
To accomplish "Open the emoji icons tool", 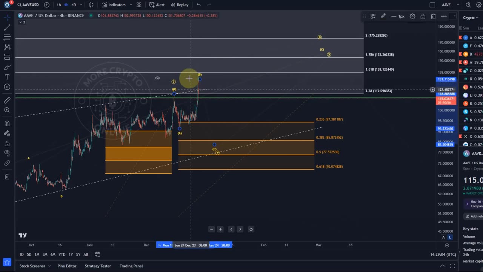I will point(7,87).
